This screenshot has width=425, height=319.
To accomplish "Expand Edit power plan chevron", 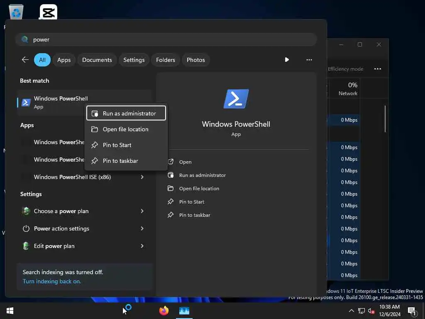I will click(142, 246).
